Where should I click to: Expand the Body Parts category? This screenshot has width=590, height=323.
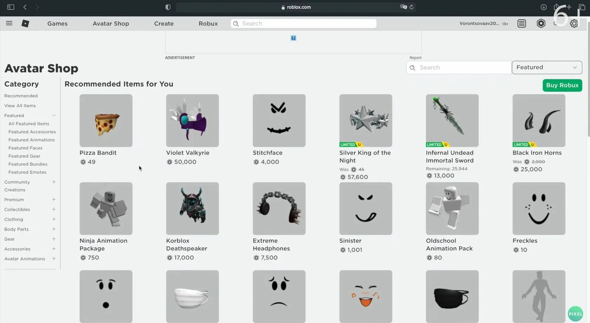[54, 229]
